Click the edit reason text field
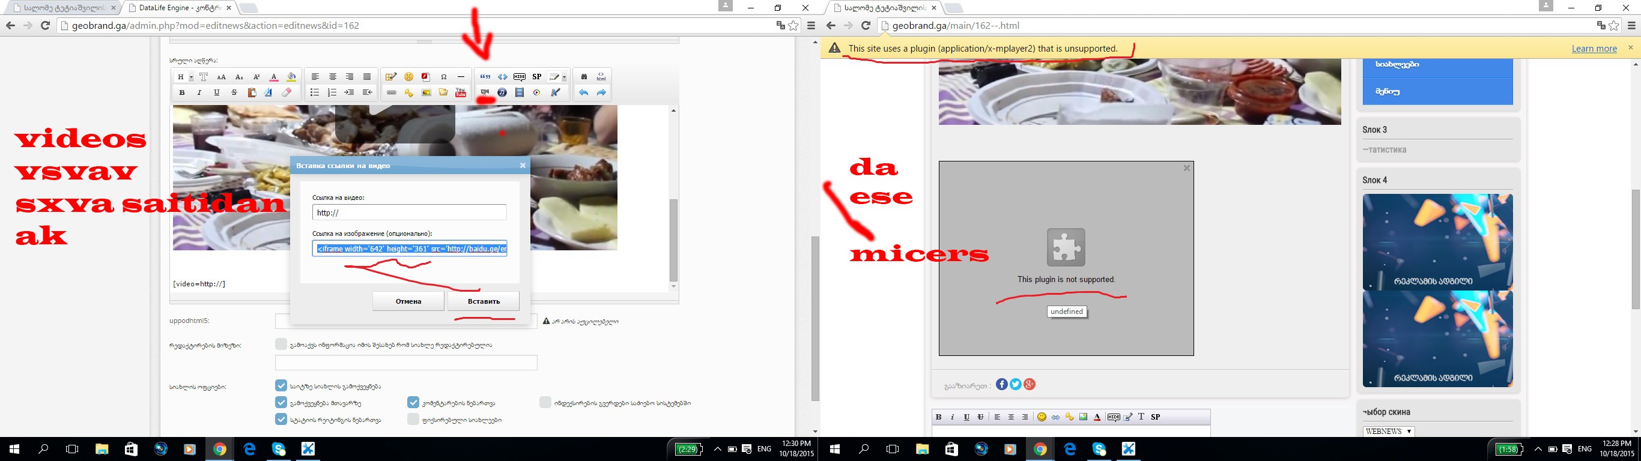 [406, 363]
